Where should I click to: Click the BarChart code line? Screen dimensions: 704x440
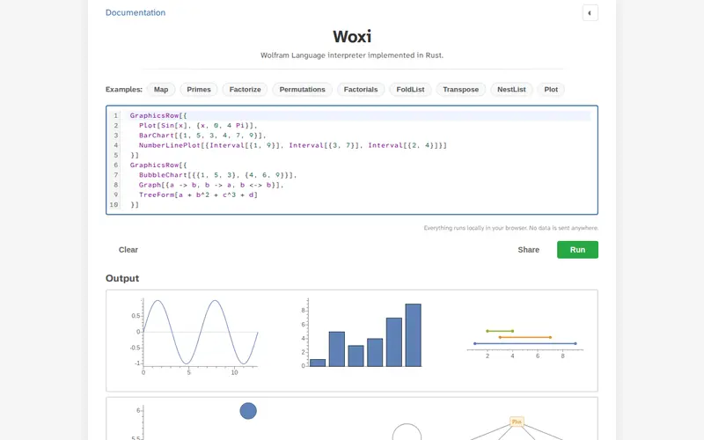pyautogui.click(x=202, y=136)
